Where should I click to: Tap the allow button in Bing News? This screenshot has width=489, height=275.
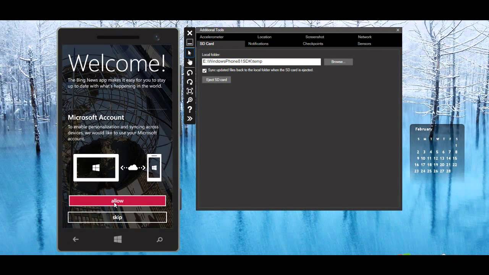point(117,201)
